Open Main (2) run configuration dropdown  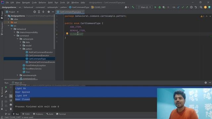tap(144, 7)
